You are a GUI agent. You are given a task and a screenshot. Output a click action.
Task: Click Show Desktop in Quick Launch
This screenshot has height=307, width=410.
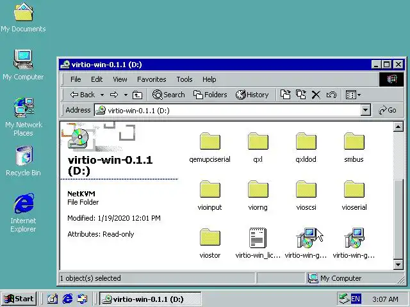tap(53, 299)
